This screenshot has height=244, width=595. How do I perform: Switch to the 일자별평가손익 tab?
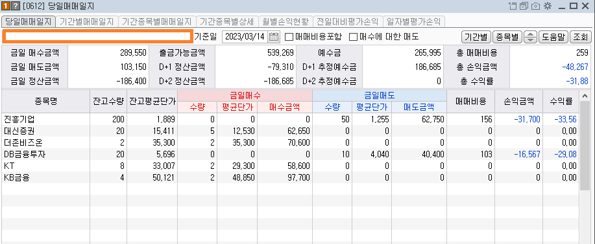pos(413,21)
